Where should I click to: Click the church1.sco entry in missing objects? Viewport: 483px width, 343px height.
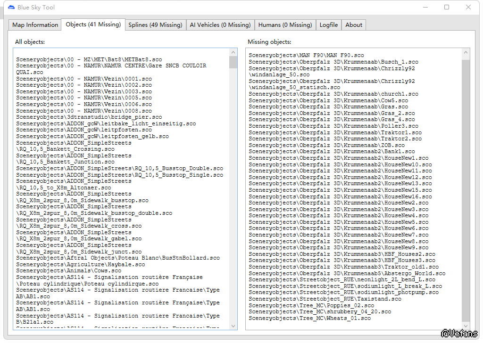coord(333,94)
